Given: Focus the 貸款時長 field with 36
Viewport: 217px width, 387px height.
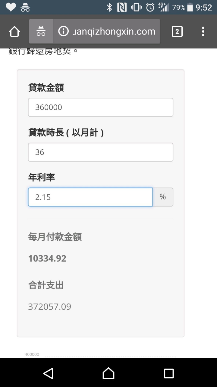Looking at the screenshot, I should point(101,152).
